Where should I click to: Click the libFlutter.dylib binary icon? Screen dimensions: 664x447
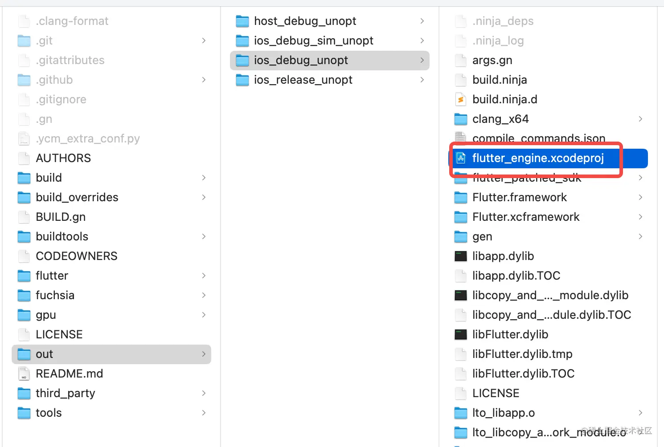point(461,334)
